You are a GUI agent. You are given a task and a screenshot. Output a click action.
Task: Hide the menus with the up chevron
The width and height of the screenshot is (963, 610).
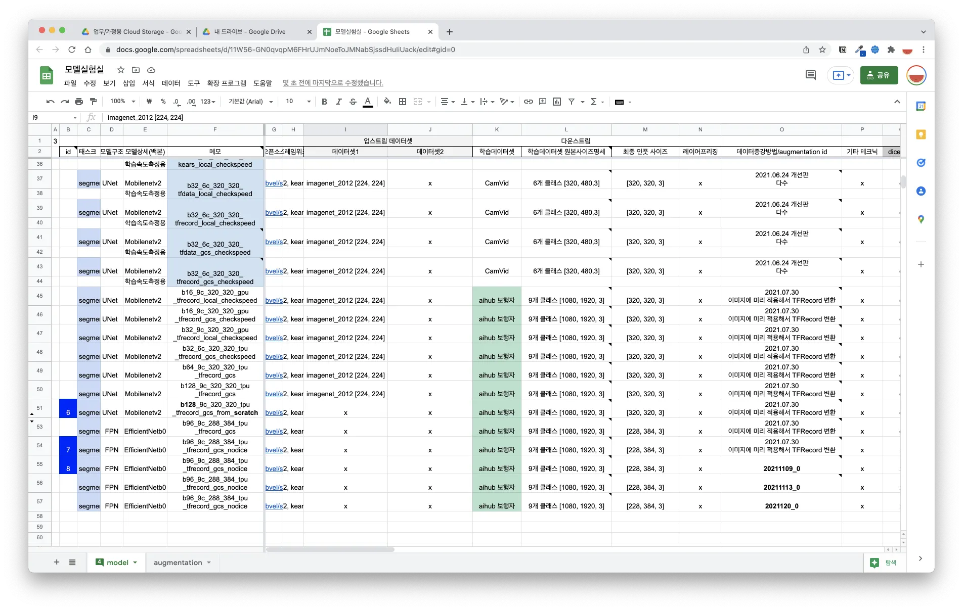tap(897, 102)
